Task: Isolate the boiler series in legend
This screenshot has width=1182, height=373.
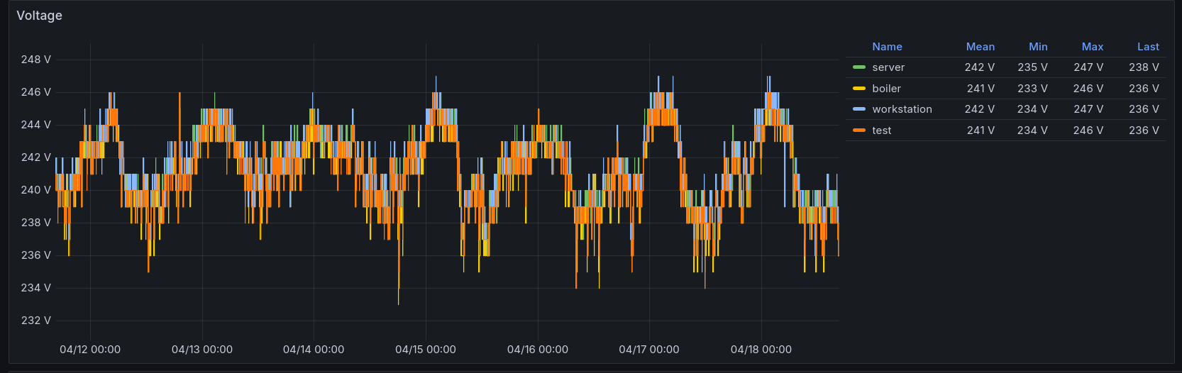Action: [x=886, y=89]
